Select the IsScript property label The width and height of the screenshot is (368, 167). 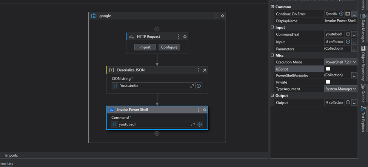point(282,69)
